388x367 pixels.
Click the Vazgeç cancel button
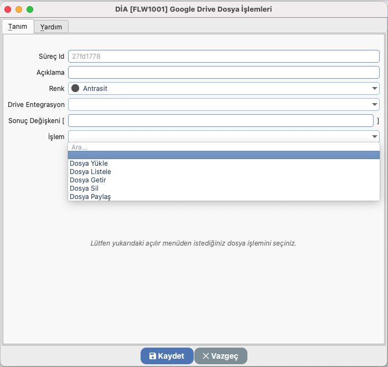pos(220,356)
